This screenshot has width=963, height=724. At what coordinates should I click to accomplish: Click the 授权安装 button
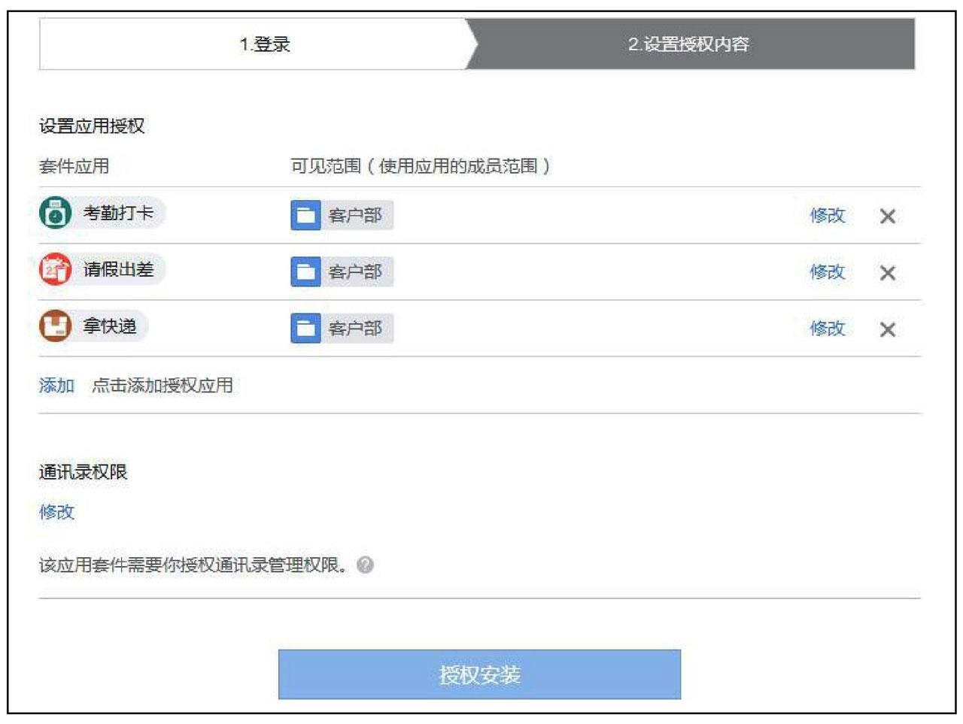[479, 674]
